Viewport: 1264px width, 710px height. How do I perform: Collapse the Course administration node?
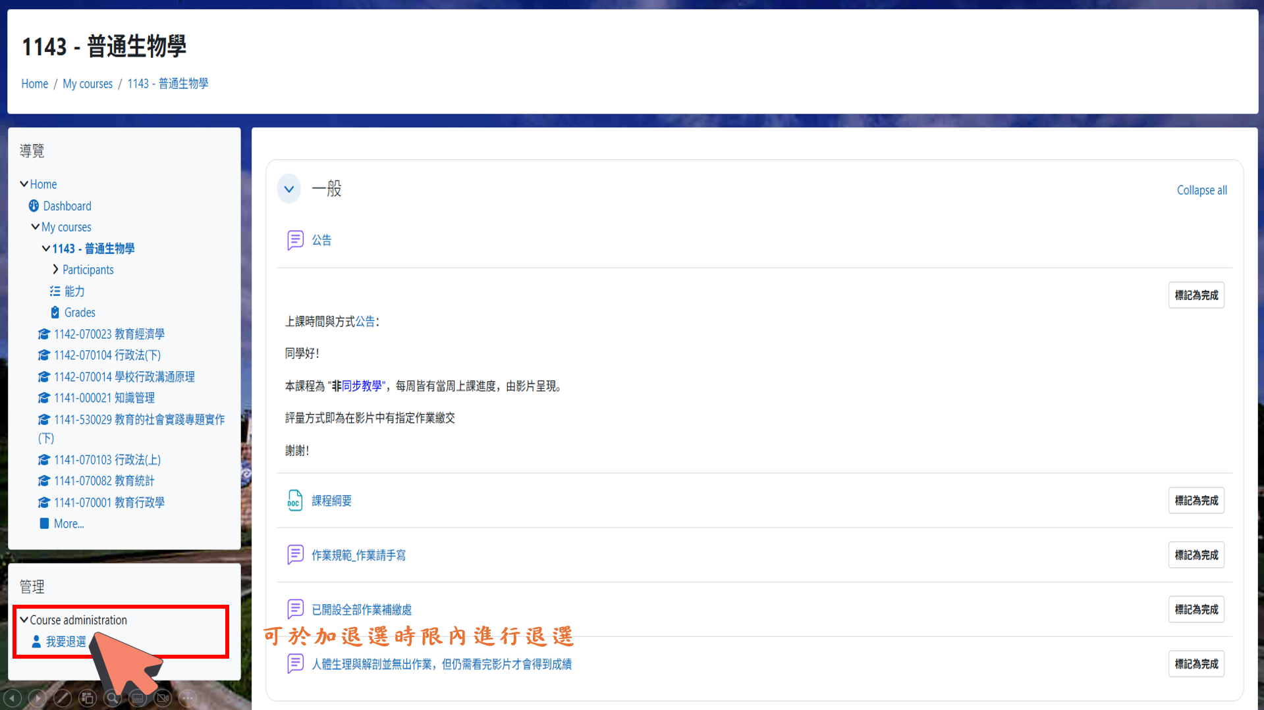(24, 619)
